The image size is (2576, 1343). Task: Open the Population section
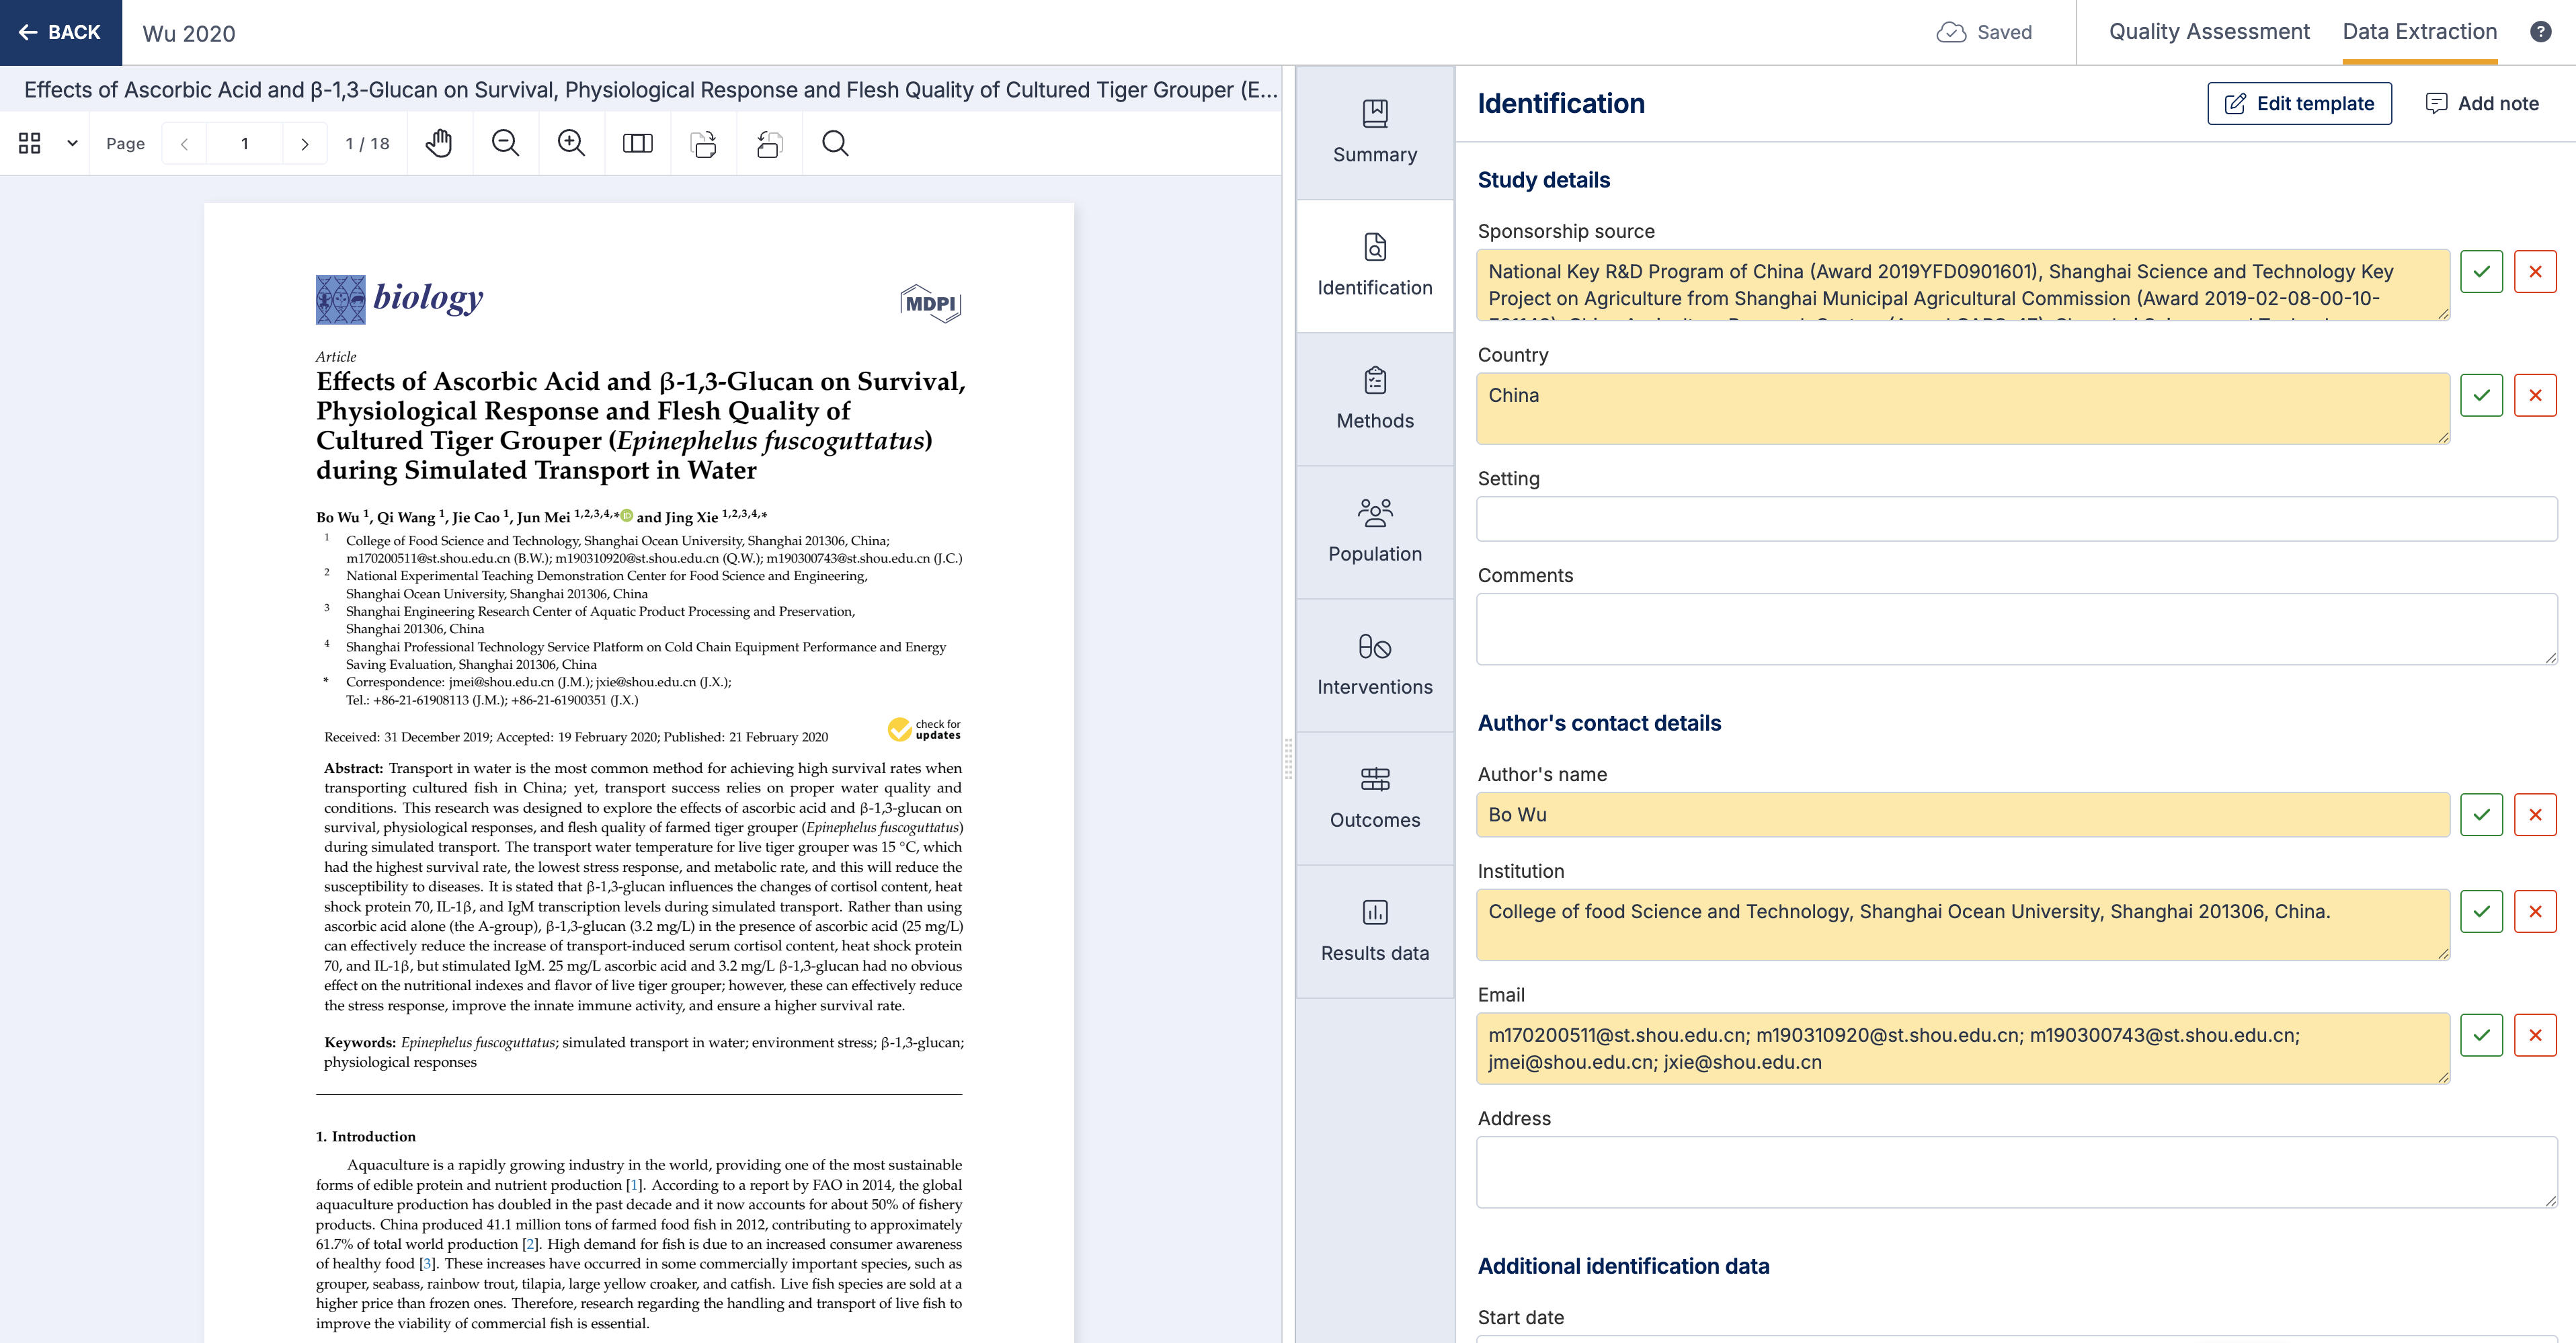click(x=1375, y=532)
